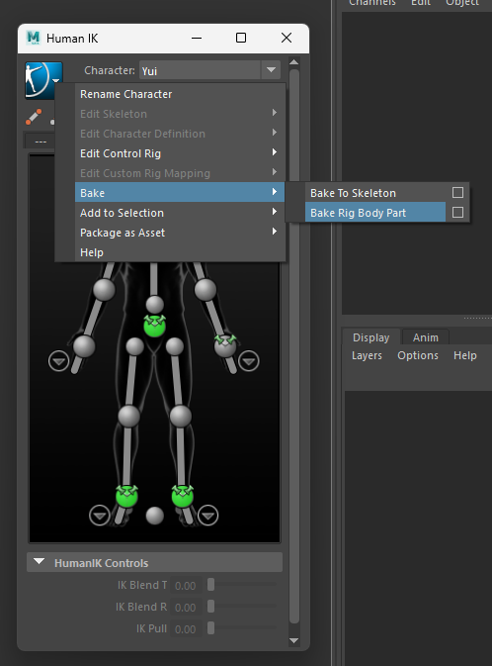Select the left elbow effector sphere
Viewport: 492px width, 666px height.
[205, 290]
